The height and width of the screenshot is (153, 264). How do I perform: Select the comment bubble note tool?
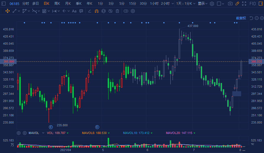[x=81, y=11]
